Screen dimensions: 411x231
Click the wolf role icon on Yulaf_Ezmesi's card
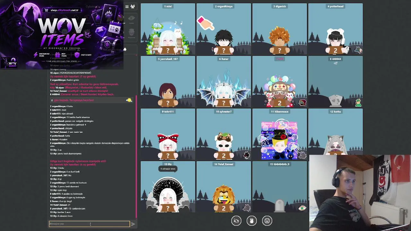[246, 208]
